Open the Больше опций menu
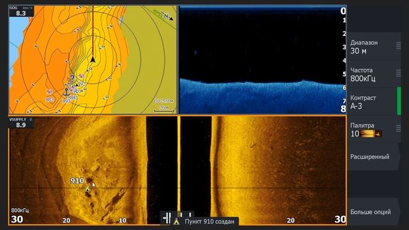409x230 pixels. (x=374, y=211)
